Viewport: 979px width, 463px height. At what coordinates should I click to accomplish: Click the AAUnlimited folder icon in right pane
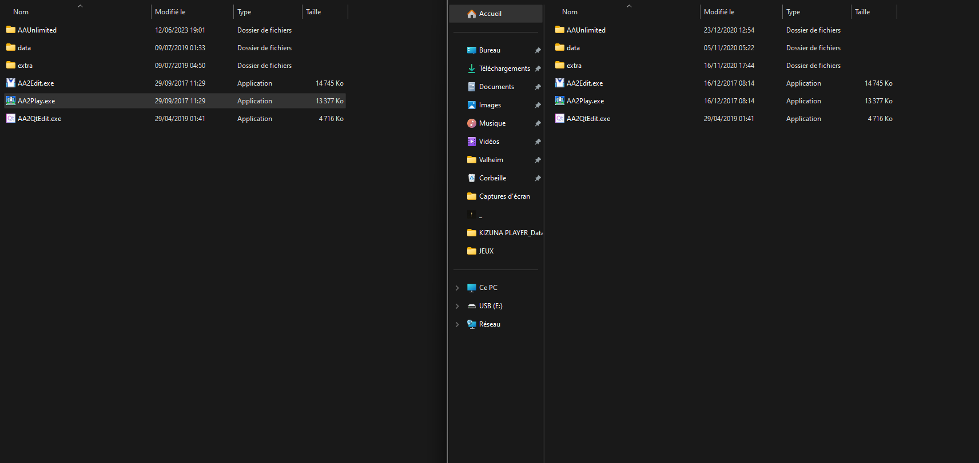[x=560, y=30]
